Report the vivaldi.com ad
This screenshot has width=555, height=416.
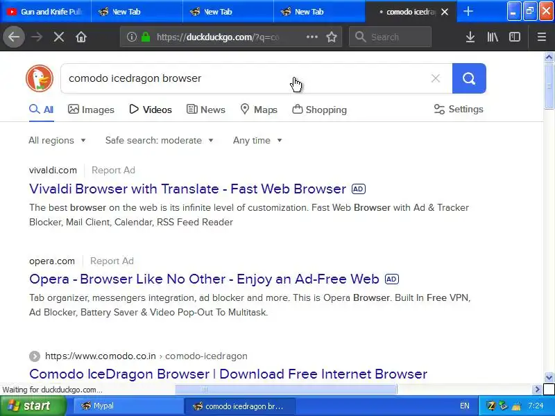[x=113, y=170]
